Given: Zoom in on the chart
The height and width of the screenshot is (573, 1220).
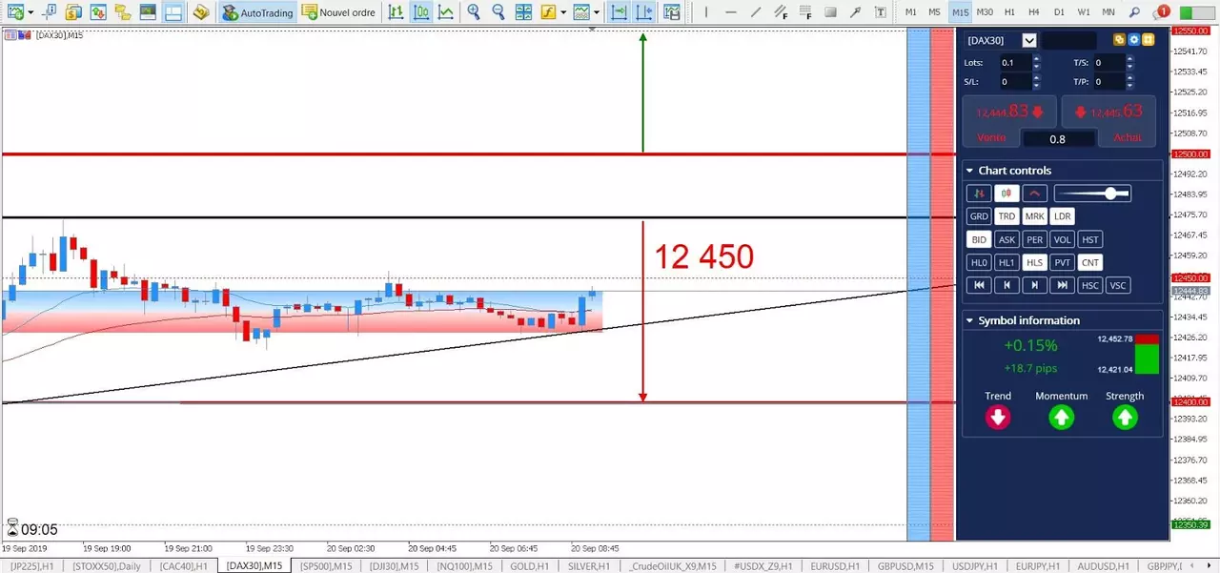Looking at the screenshot, I should [474, 12].
